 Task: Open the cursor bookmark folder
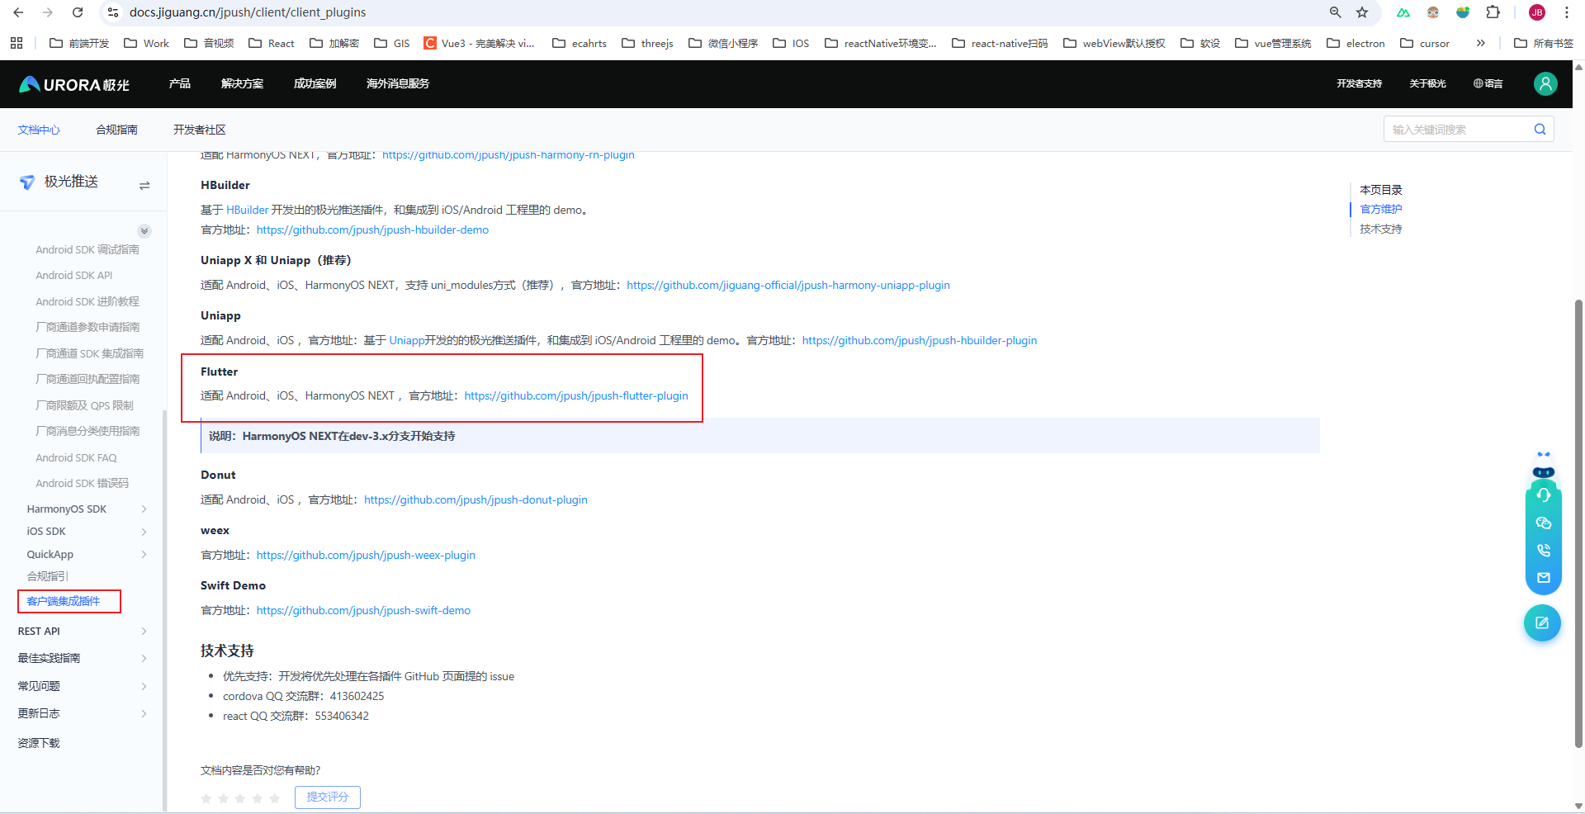pos(1425,43)
